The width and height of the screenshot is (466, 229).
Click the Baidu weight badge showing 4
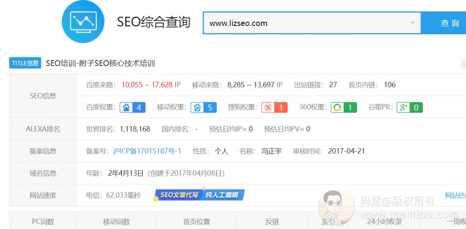coord(133,107)
